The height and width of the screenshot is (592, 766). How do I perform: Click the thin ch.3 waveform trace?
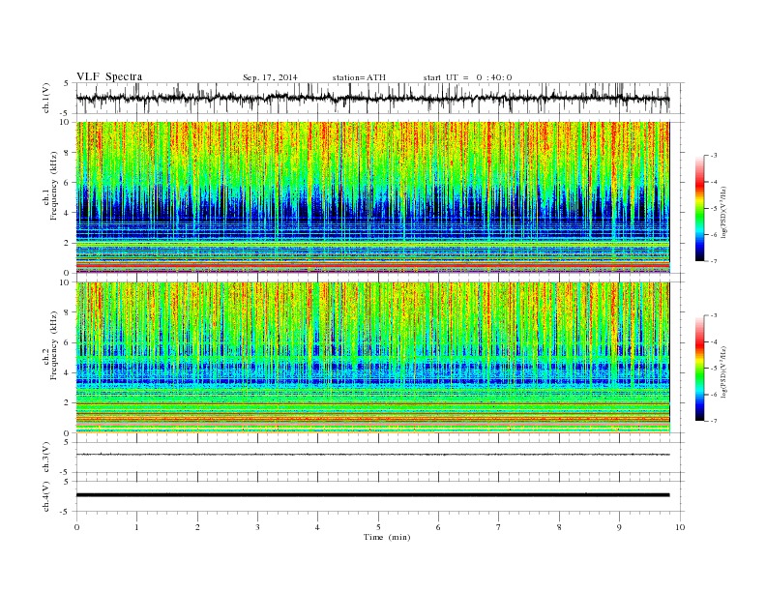pyautogui.click(x=372, y=455)
